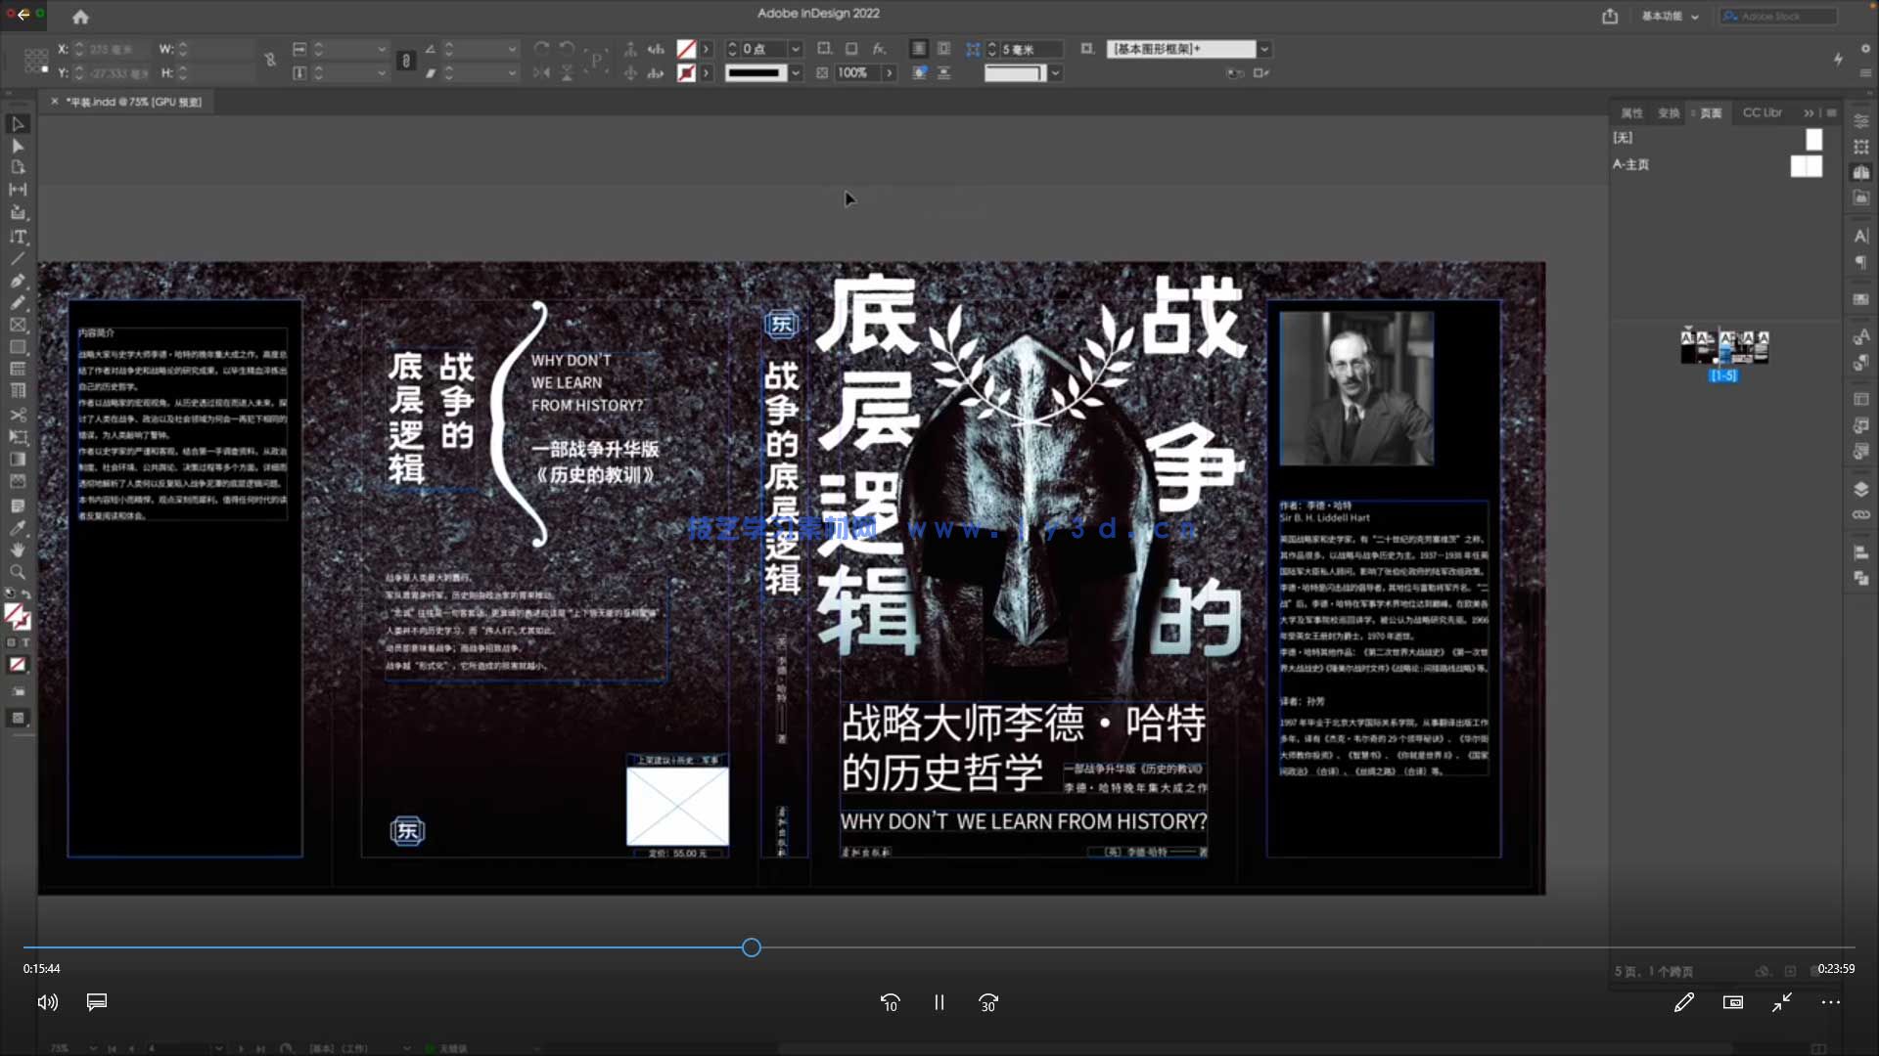Select the Scissors tool
1879x1056 pixels.
coord(18,415)
